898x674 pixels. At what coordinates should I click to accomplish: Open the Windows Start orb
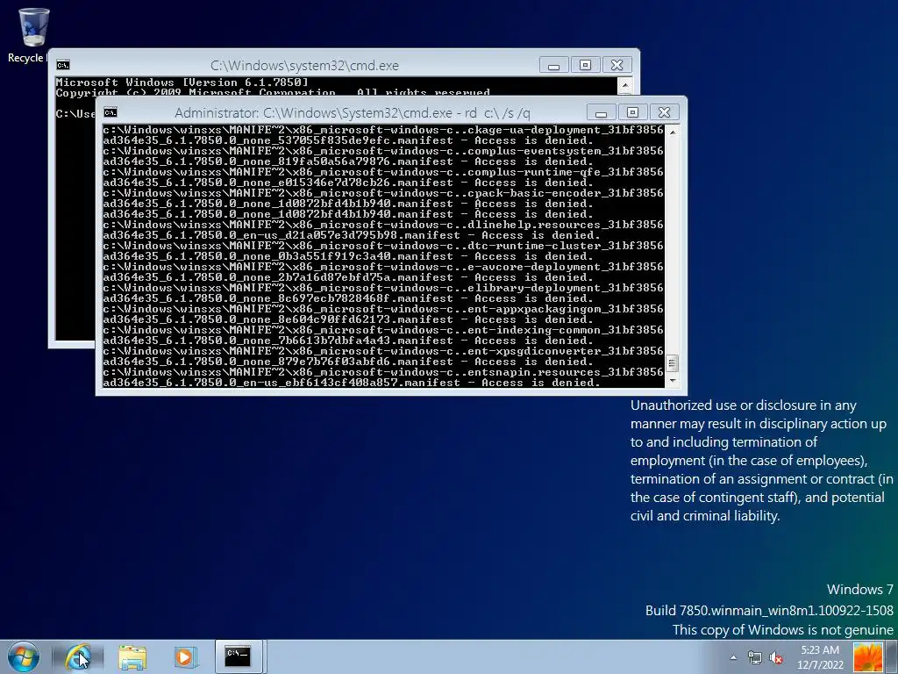pyautogui.click(x=24, y=656)
